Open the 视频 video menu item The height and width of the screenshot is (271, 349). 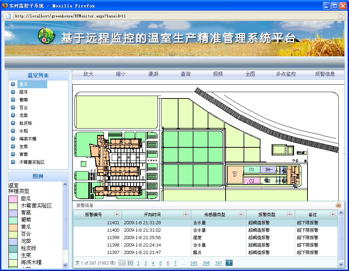tap(218, 74)
